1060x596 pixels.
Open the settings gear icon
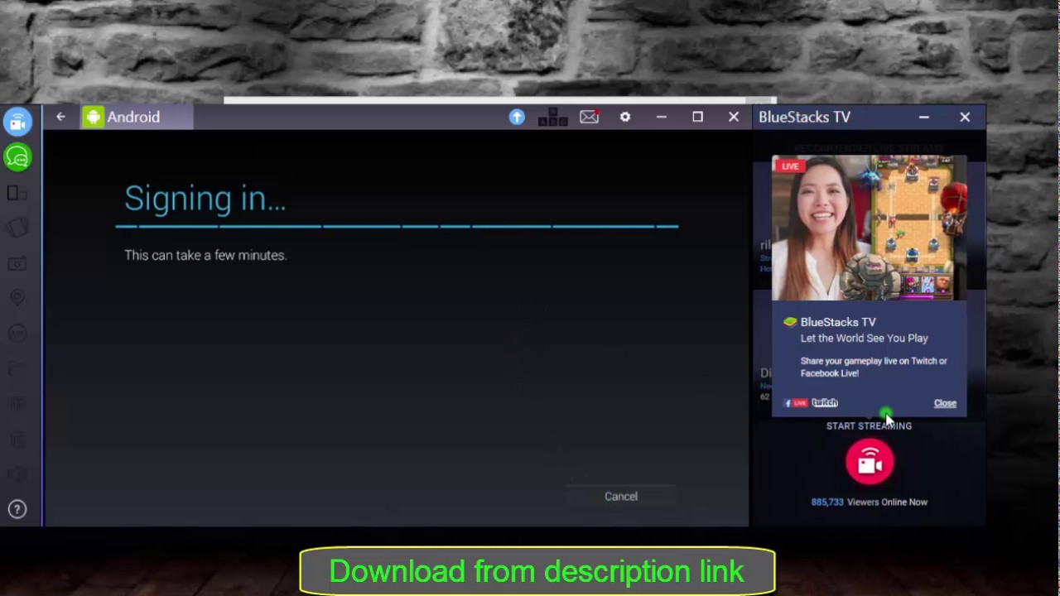[625, 117]
